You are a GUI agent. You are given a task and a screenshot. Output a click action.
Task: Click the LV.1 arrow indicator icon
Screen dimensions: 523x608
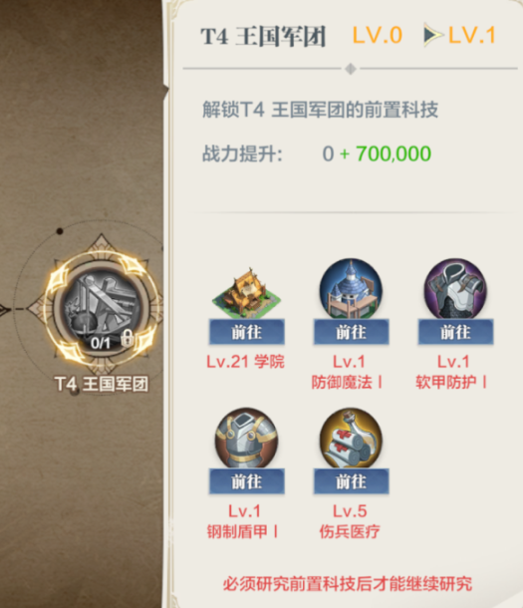432,35
